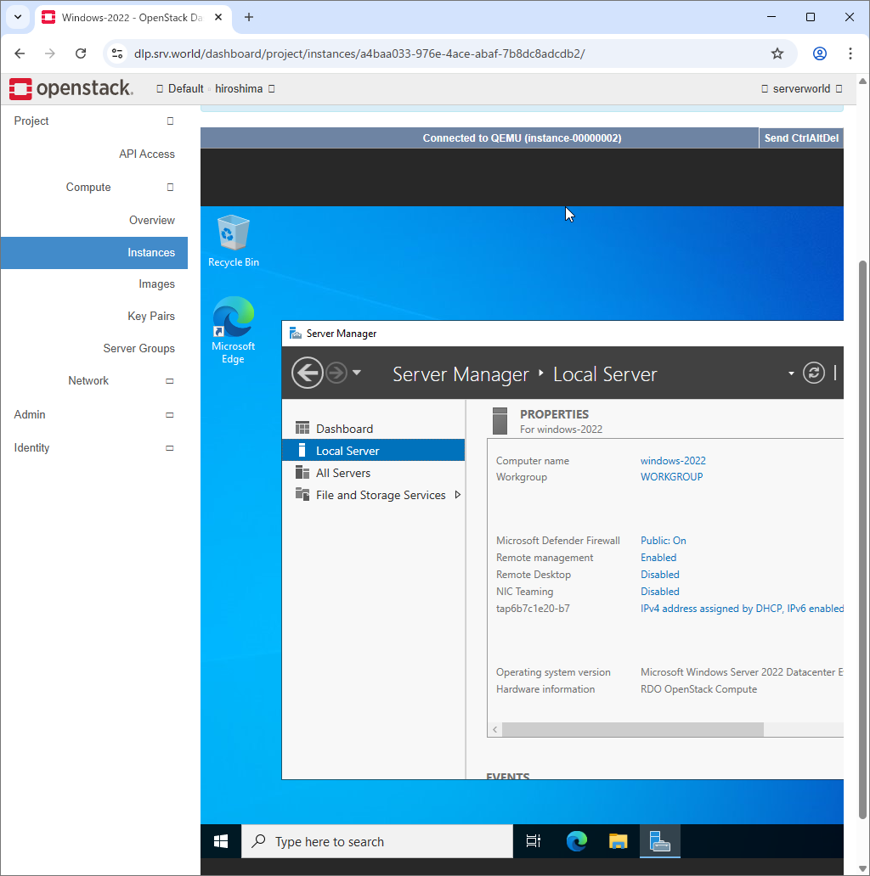The image size is (870, 876).
Task: Open the browser profile icon
Action: tap(820, 53)
